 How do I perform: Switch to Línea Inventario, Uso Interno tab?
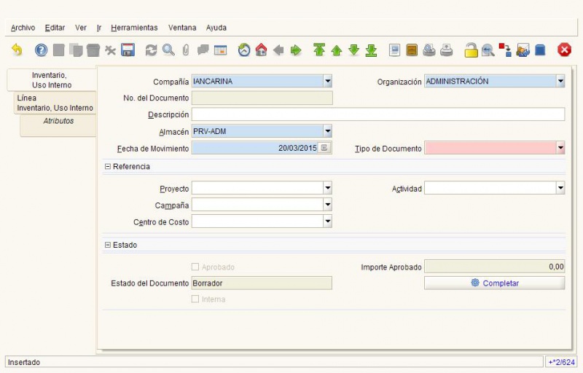coord(55,103)
